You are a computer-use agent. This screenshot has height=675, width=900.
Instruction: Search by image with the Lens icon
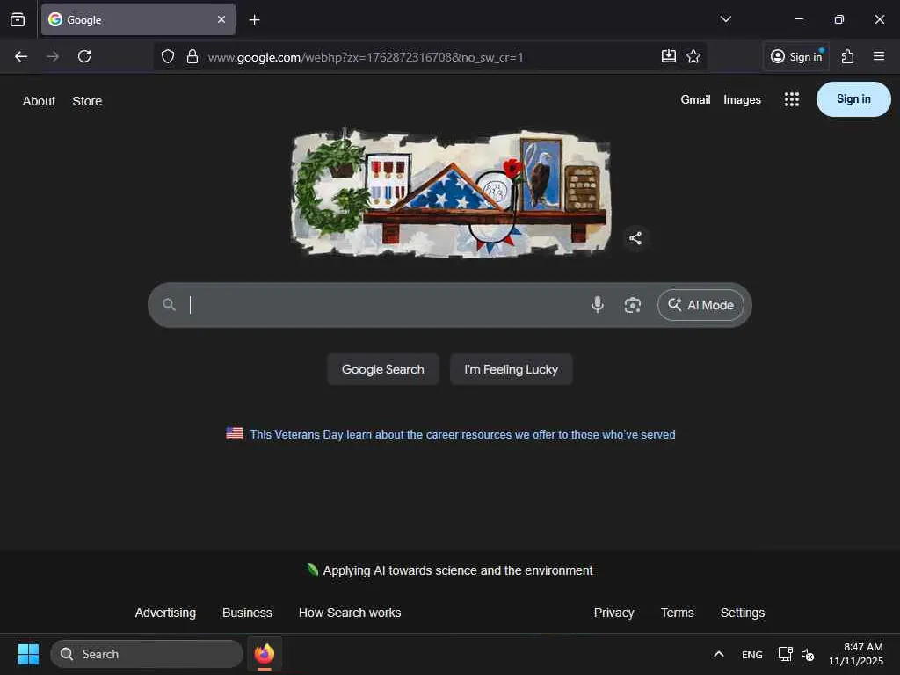pos(633,305)
